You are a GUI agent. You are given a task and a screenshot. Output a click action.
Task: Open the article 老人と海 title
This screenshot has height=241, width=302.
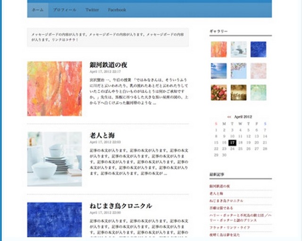(102, 135)
